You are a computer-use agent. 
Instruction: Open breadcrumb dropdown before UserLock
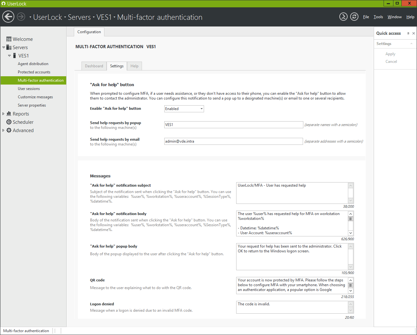click(x=30, y=17)
